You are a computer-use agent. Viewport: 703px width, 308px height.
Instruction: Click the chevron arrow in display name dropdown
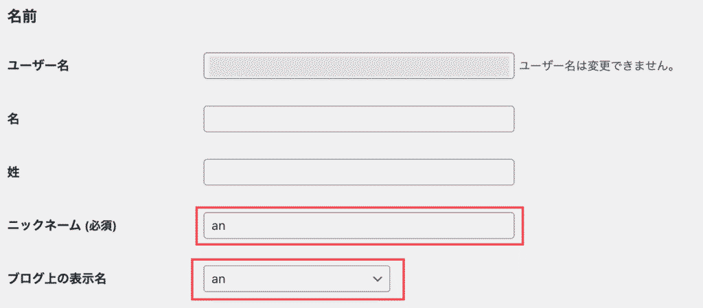pos(376,279)
